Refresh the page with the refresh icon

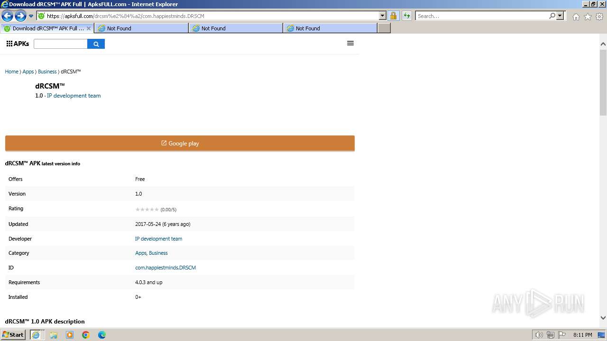[407, 16]
